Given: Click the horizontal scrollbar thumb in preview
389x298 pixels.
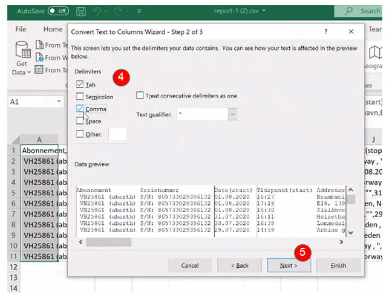Looking at the screenshot, I should [108, 242].
